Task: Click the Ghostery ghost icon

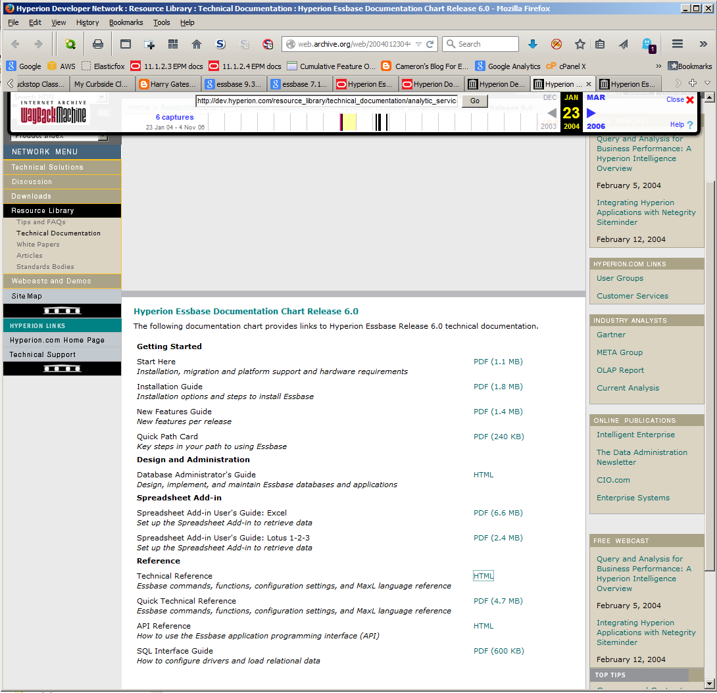Action: (x=648, y=45)
